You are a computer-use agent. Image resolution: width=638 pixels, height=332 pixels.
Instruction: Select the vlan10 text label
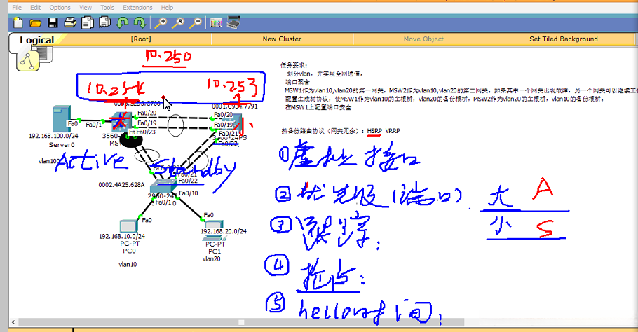pos(128,264)
